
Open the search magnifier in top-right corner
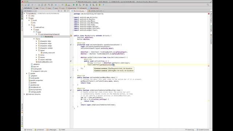click(x=208, y=5)
